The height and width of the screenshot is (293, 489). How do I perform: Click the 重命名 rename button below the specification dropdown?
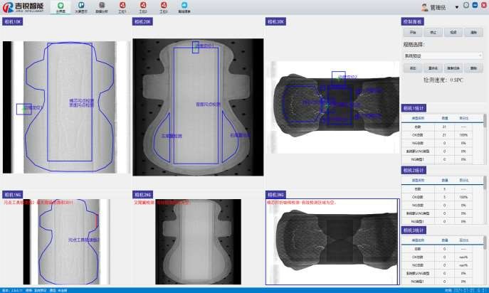tap(433, 68)
